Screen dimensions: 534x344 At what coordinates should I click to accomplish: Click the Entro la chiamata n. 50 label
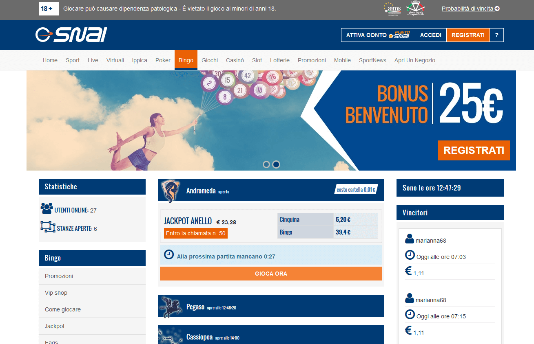tap(196, 233)
